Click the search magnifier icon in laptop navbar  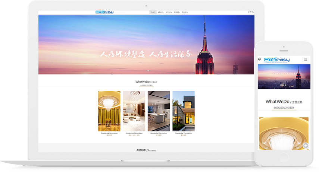(253, 12)
